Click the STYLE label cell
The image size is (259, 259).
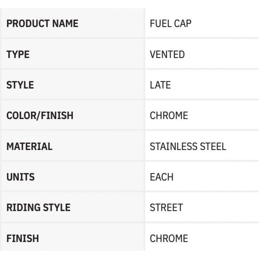coord(20,85)
